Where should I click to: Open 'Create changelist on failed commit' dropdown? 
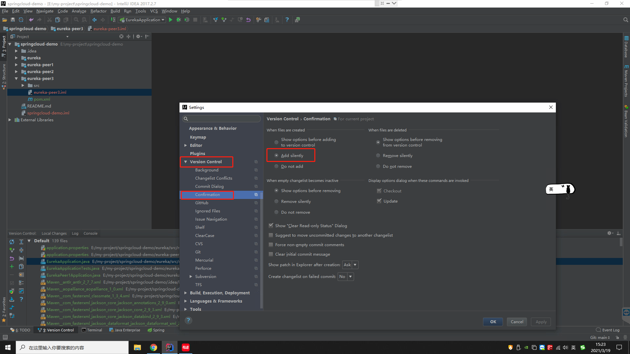click(x=346, y=276)
